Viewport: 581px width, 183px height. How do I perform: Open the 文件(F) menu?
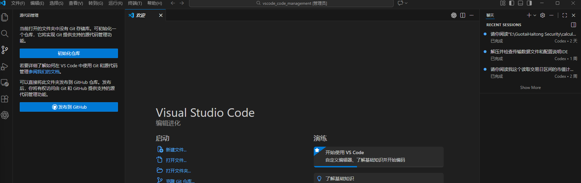coord(18,3)
